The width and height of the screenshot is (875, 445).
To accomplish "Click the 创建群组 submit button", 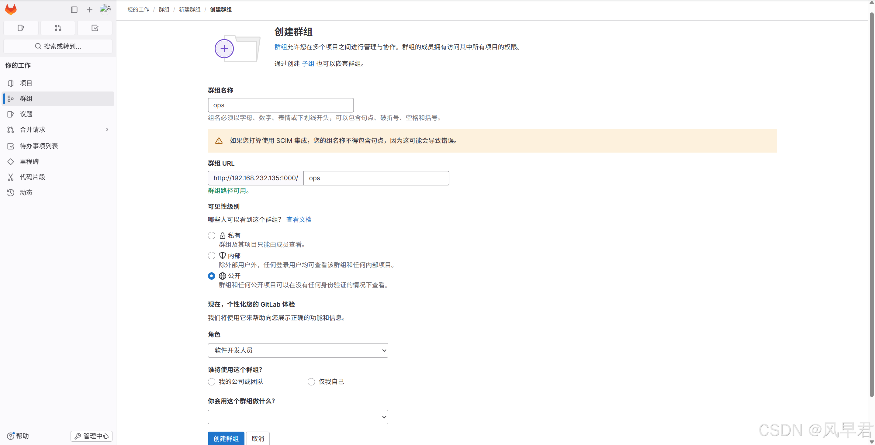I will (226, 438).
